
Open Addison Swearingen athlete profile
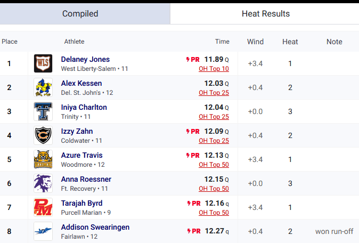click(x=95, y=227)
